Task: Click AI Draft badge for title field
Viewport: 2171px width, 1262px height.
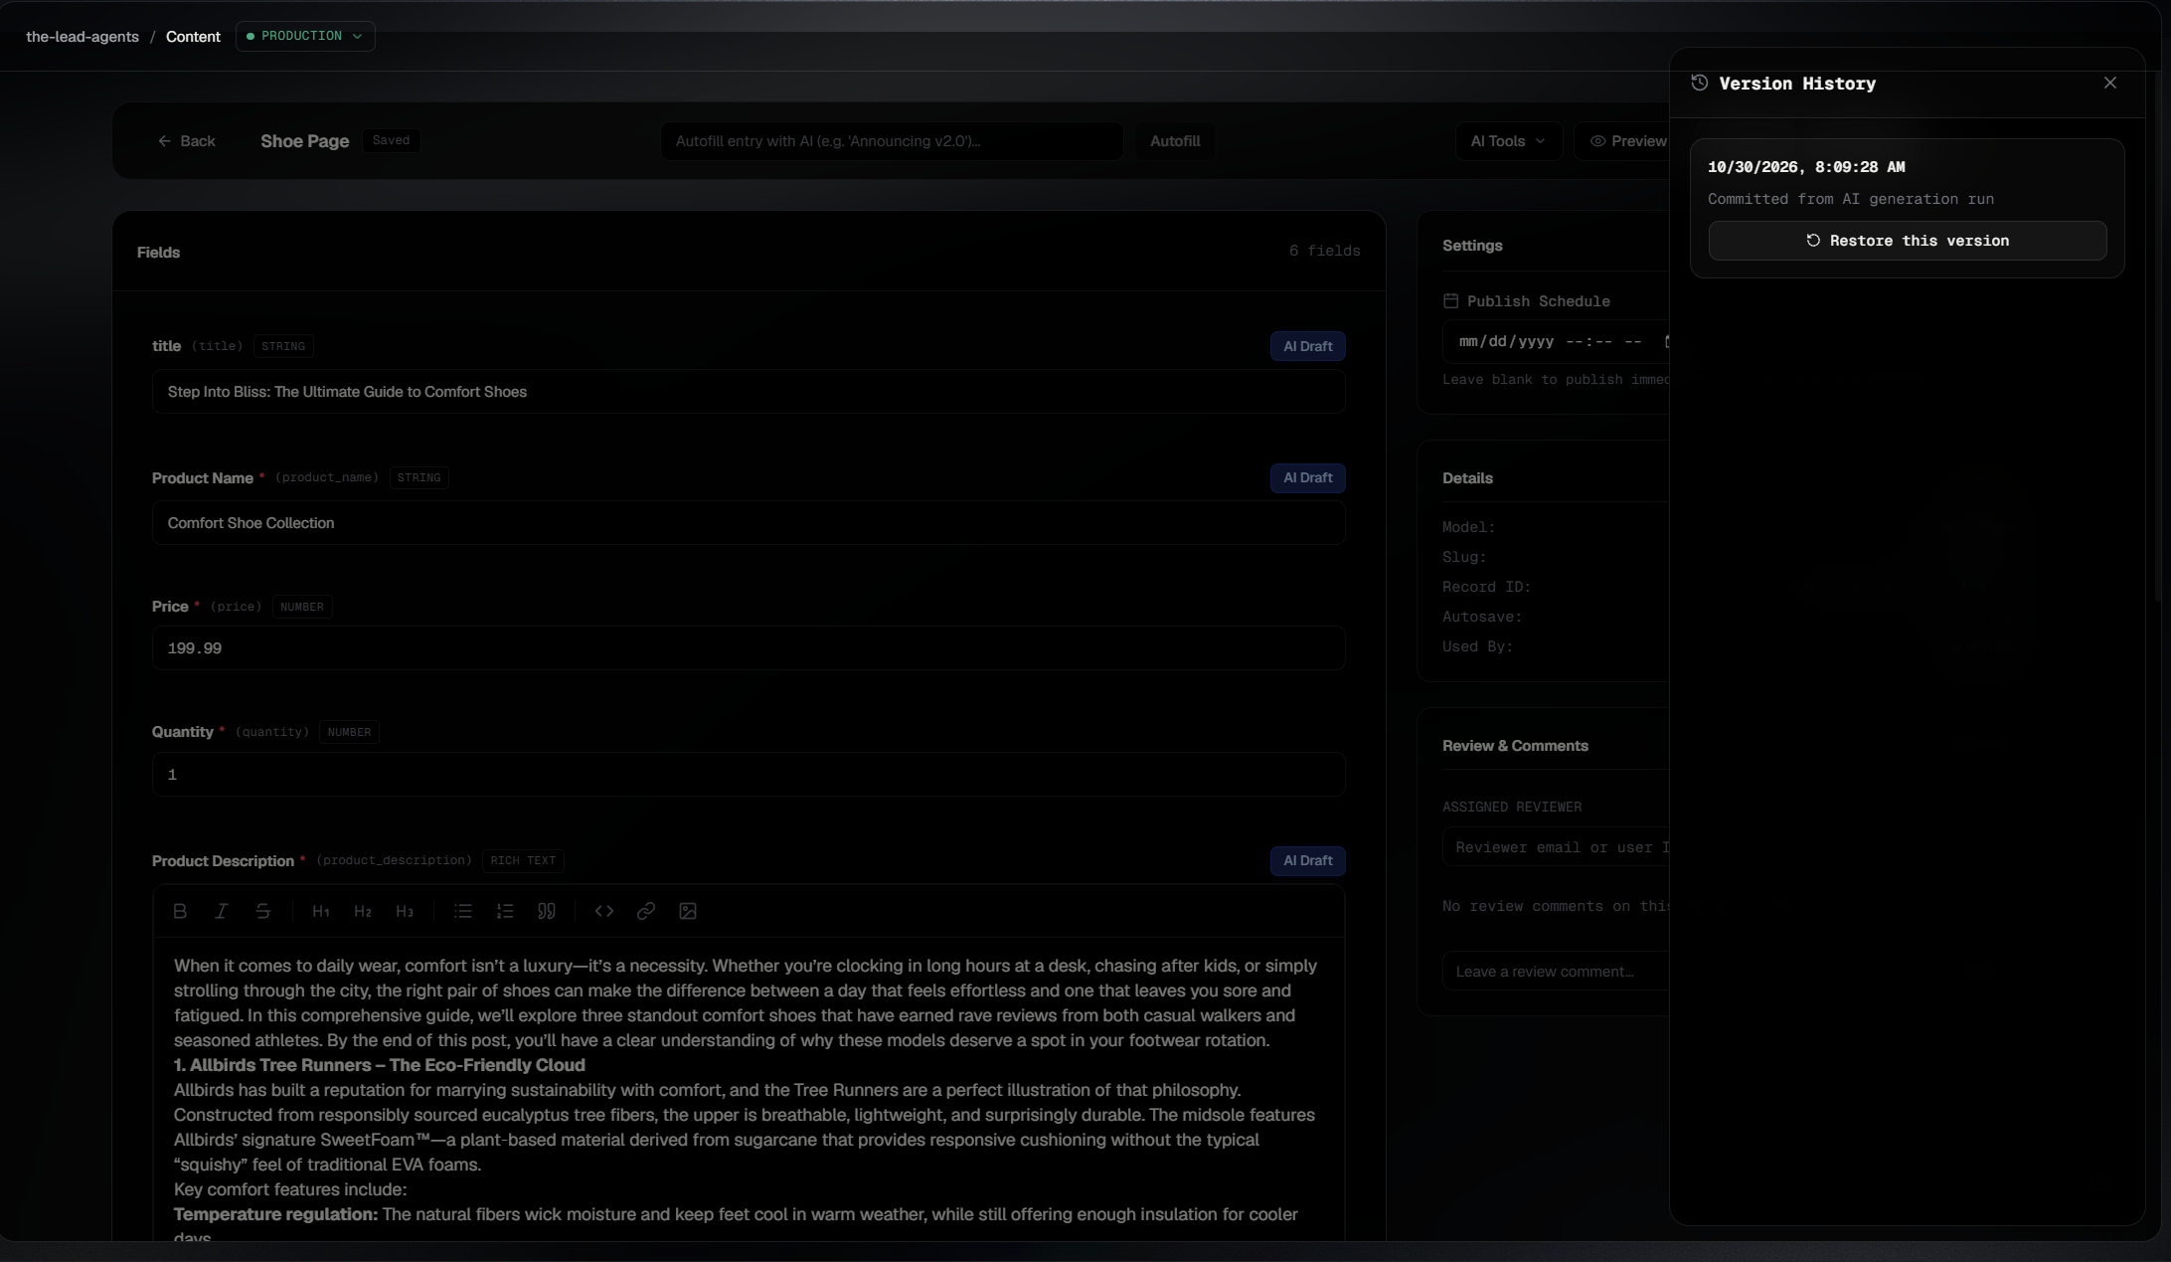Action: [1307, 346]
